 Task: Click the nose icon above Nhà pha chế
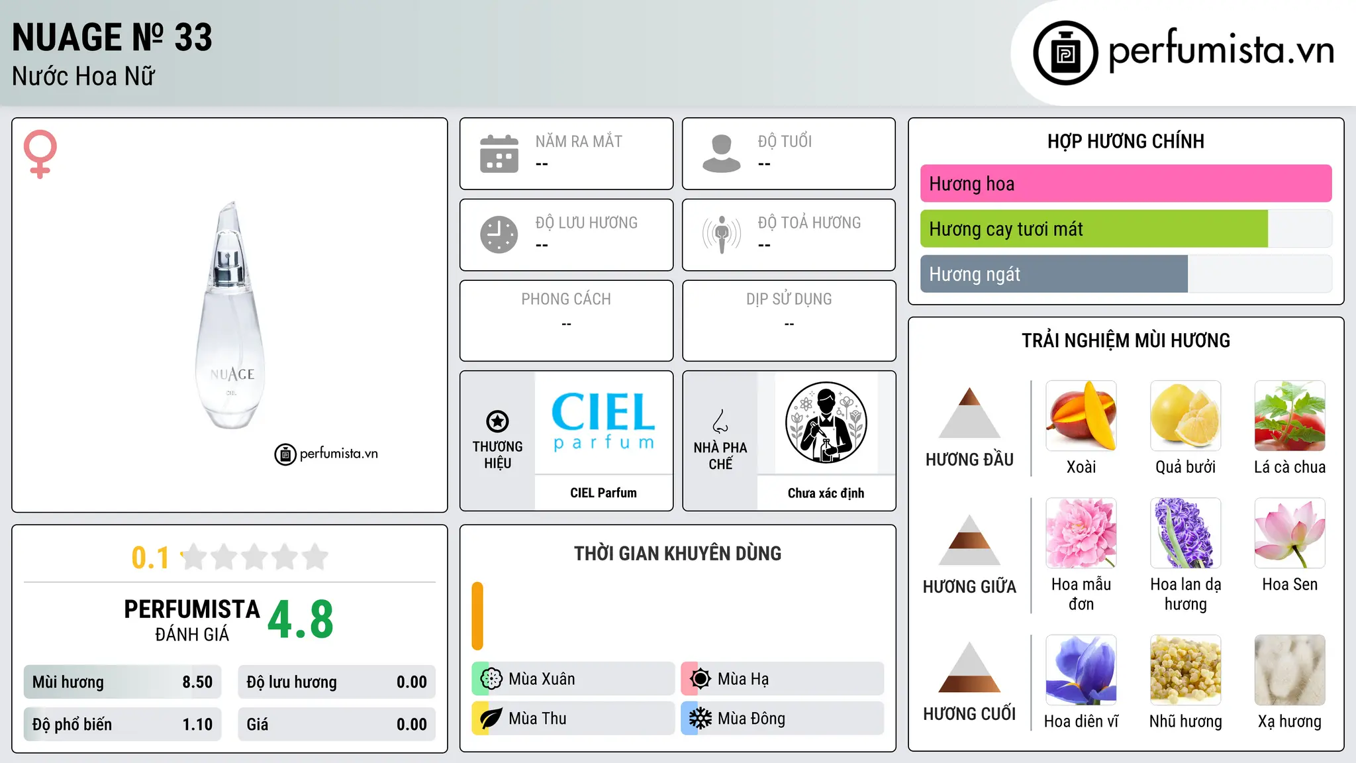click(720, 421)
